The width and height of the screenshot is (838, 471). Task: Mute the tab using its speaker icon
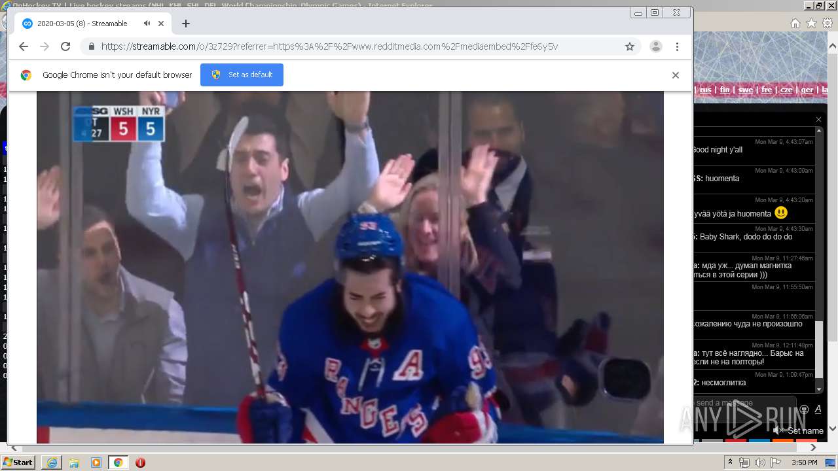147,24
